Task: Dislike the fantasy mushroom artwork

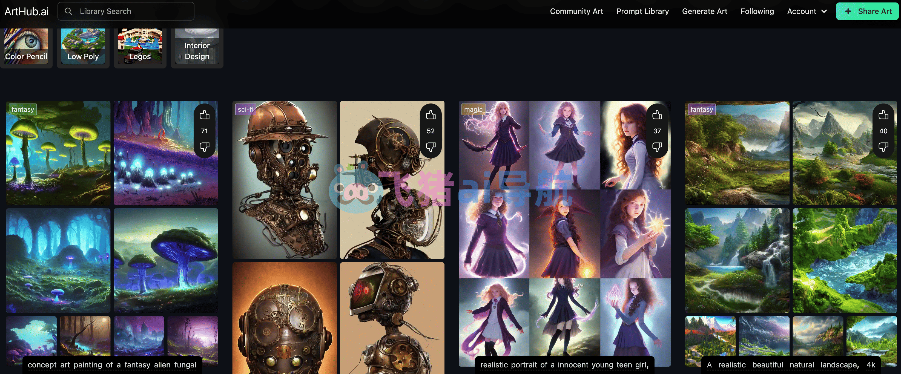Action: pyautogui.click(x=204, y=147)
